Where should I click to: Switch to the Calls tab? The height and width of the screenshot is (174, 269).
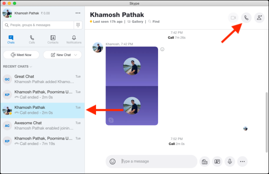pyautogui.click(x=32, y=39)
